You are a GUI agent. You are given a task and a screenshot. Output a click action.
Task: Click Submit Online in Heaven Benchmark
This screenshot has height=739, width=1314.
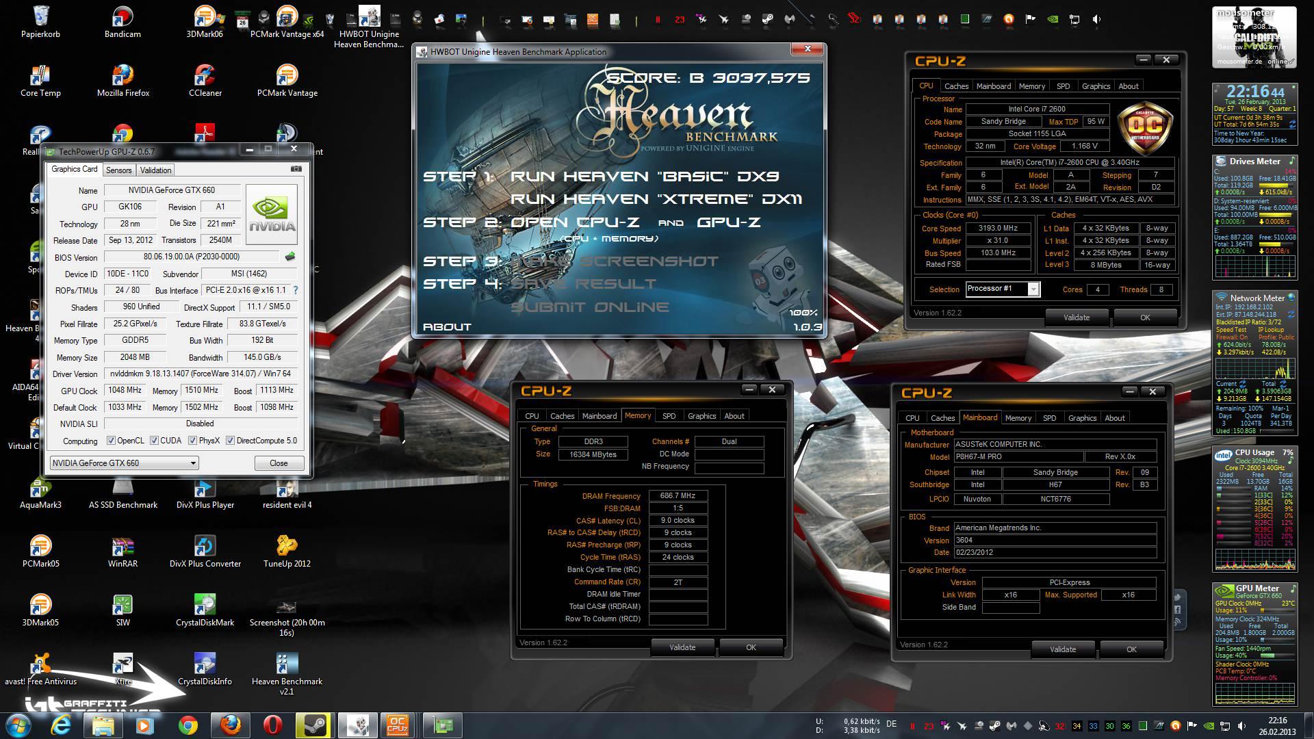pyautogui.click(x=590, y=307)
